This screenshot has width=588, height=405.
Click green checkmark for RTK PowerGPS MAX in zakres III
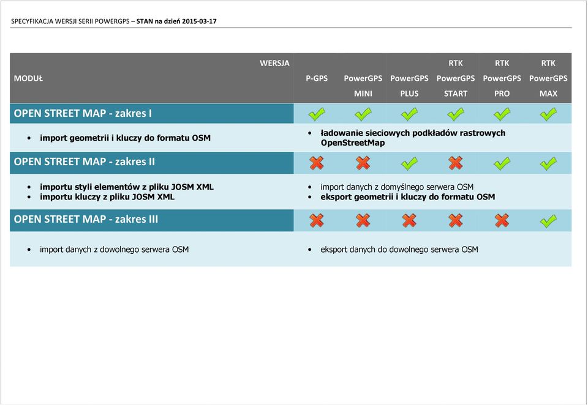(548, 221)
